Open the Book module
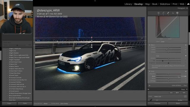Image resolution: width=190 pixels, height=107 pixels. [x=155, y=4]
